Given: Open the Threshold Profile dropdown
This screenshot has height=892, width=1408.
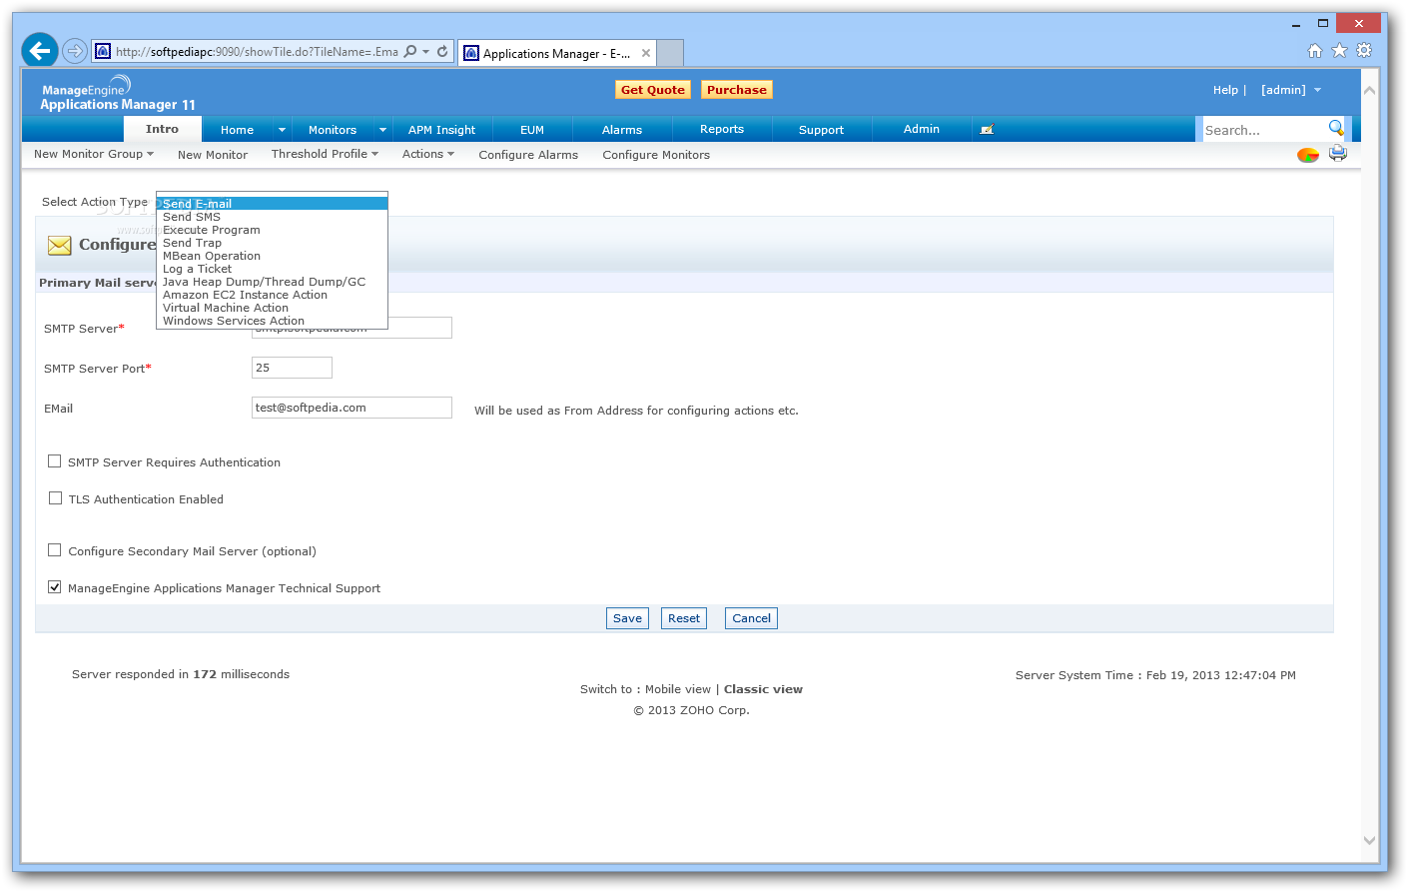Looking at the screenshot, I should point(325,154).
